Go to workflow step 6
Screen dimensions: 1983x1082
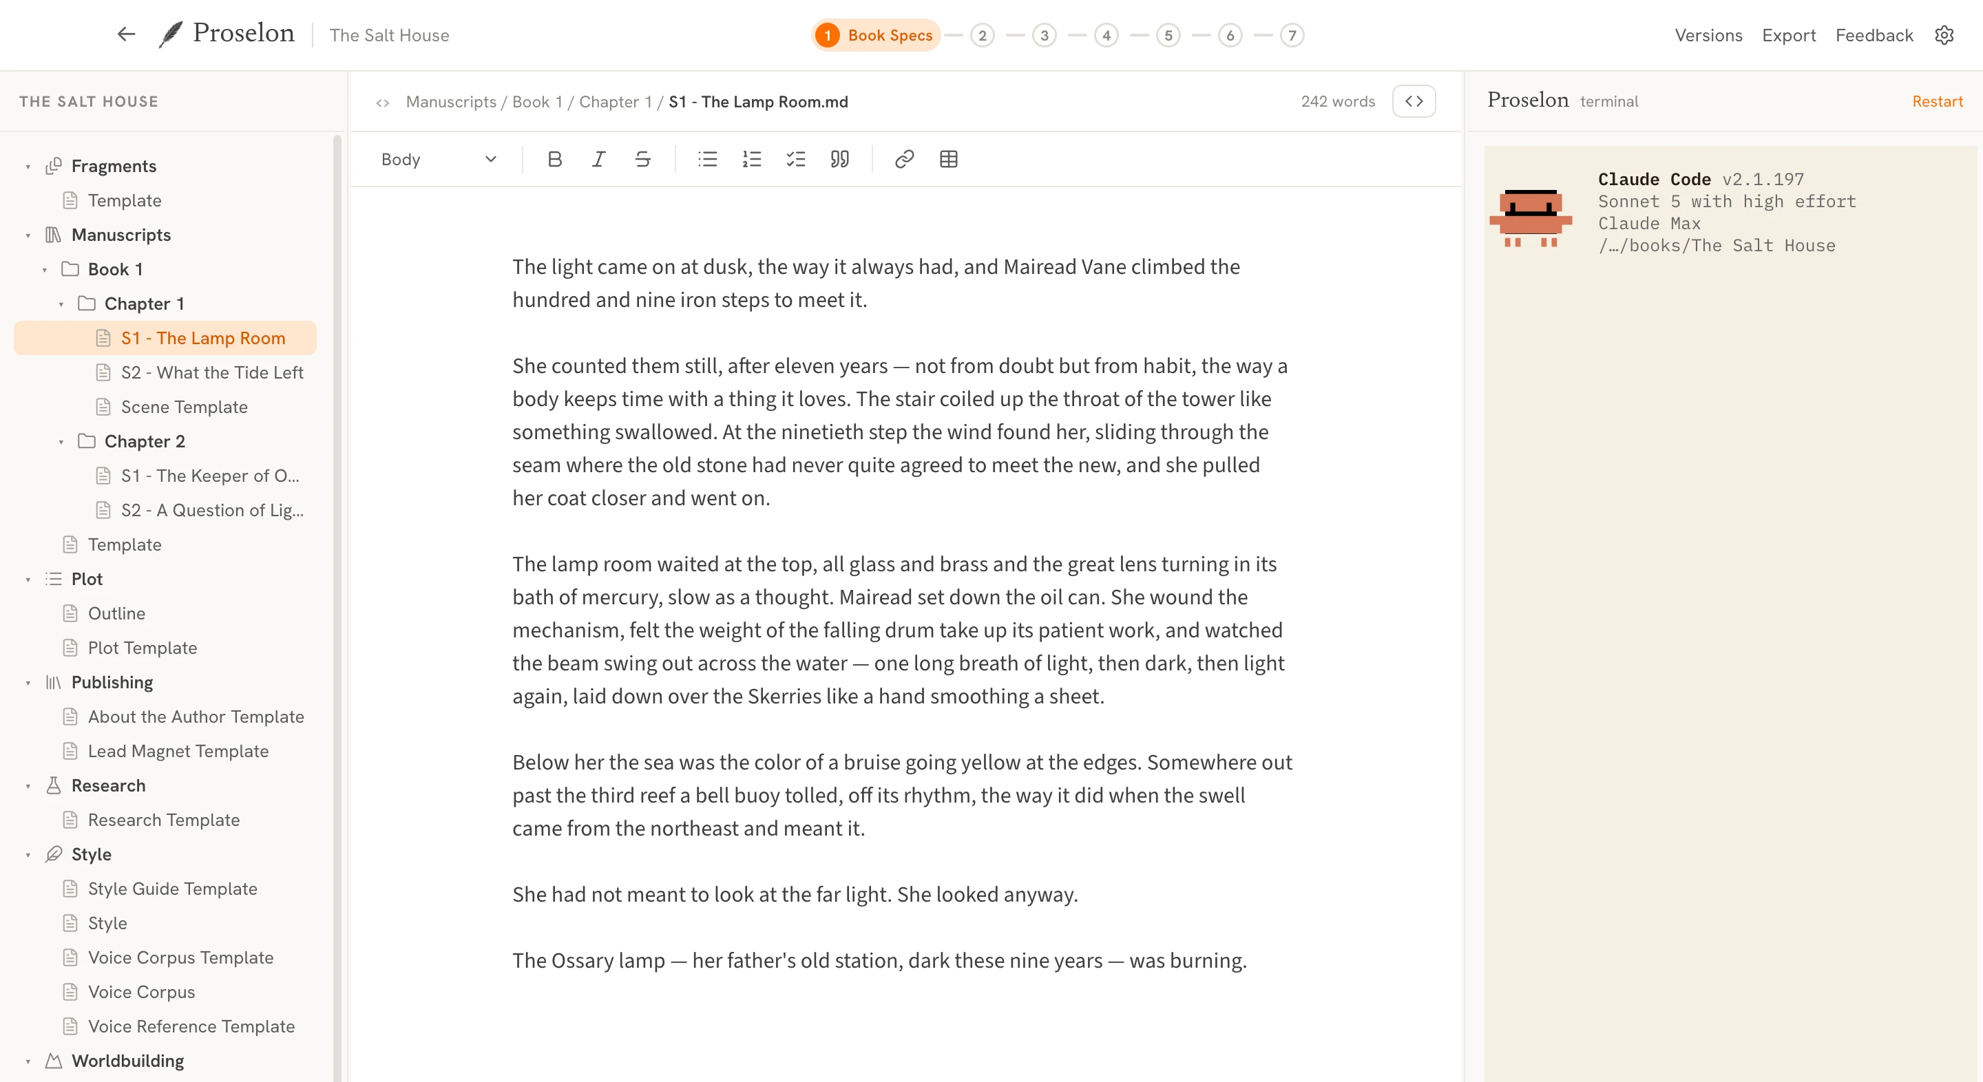(1230, 35)
